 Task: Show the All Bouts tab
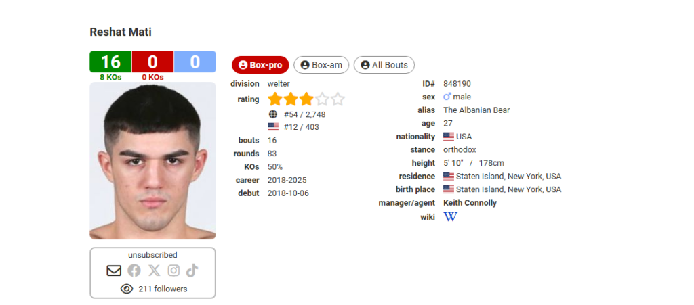tap(384, 65)
